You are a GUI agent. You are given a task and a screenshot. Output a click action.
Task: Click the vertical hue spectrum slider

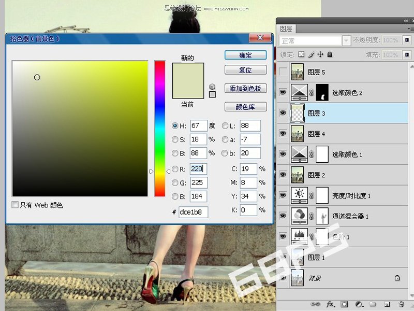click(160, 129)
